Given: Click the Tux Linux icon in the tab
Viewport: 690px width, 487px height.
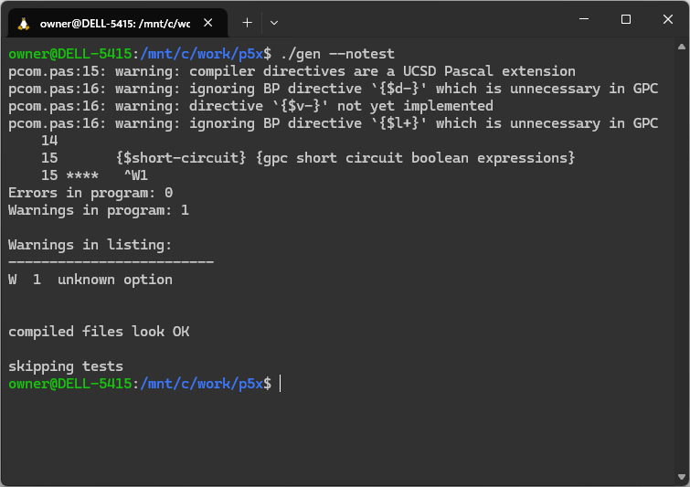Looking at the screenshot, I should pos(23,22).
